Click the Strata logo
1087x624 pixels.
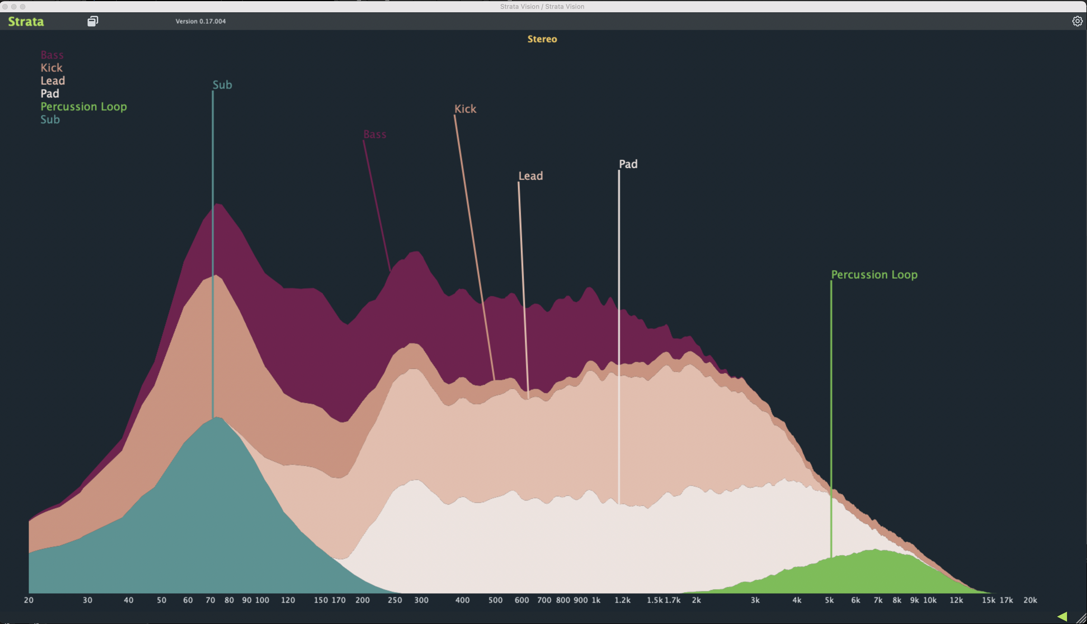coord(26,21)
